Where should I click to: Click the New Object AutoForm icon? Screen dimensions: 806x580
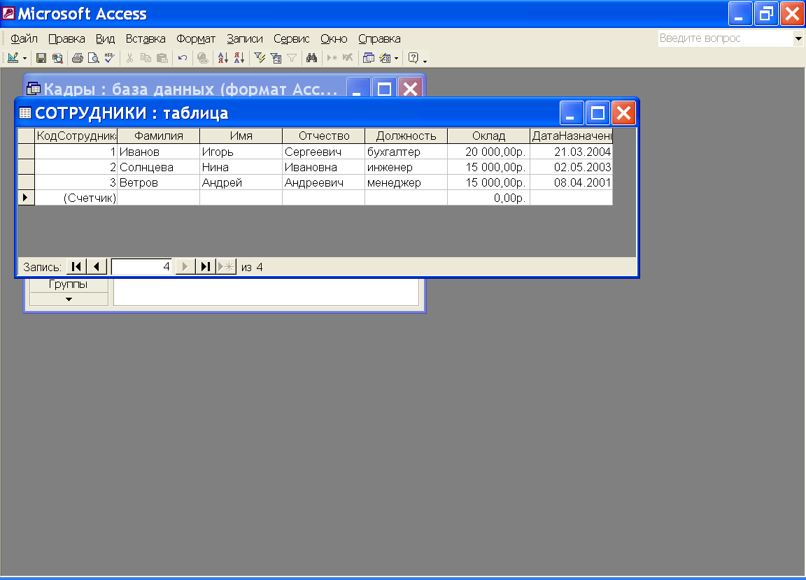coord(385,58)
